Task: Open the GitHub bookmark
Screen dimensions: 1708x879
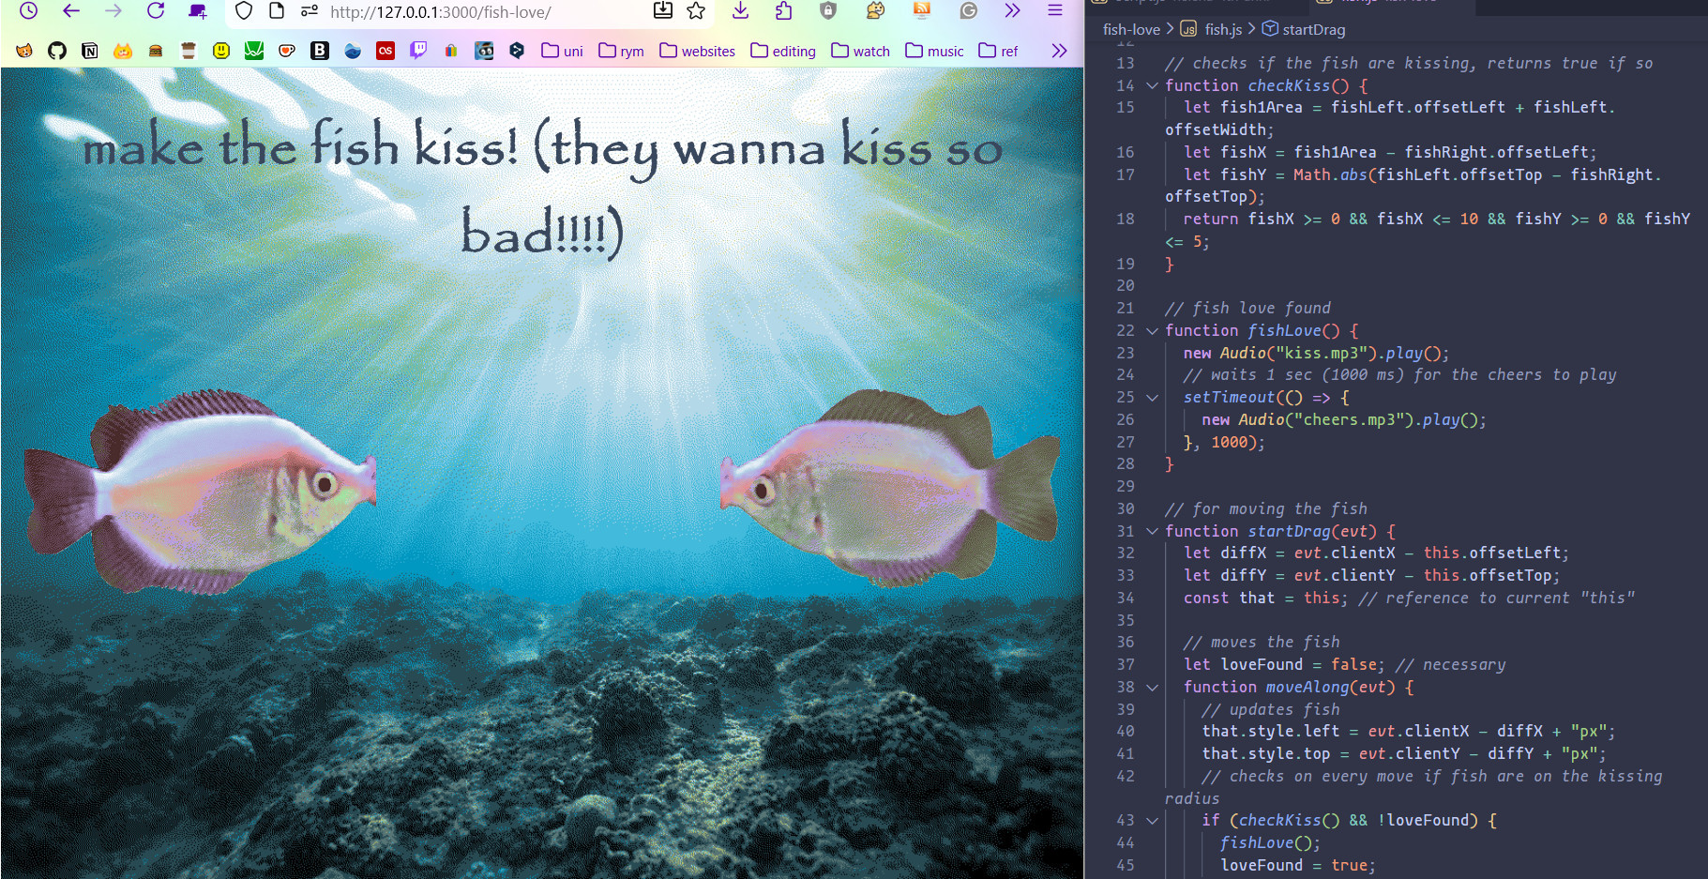Action: tap(56, 51)
